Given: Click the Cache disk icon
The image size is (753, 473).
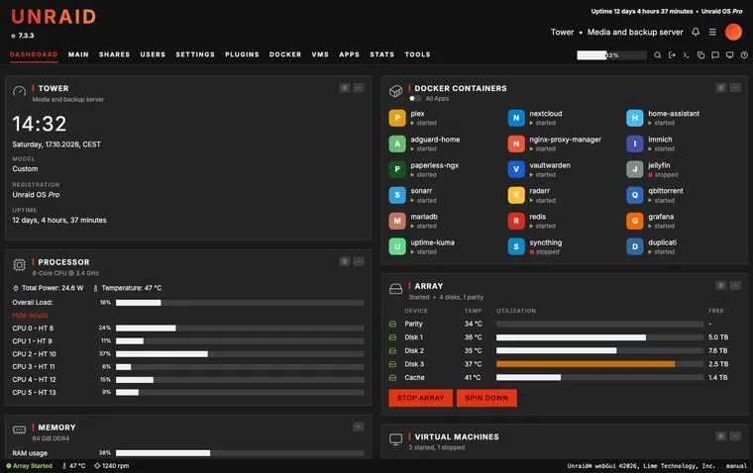Looking at the screenshot, I should 392,378.
